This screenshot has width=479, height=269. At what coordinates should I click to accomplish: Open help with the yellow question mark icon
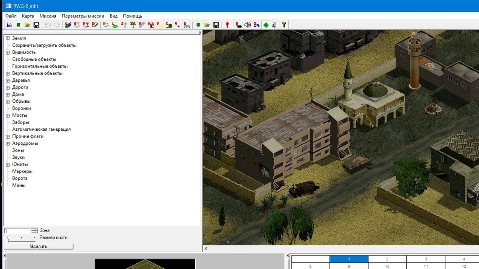[283, 25]
